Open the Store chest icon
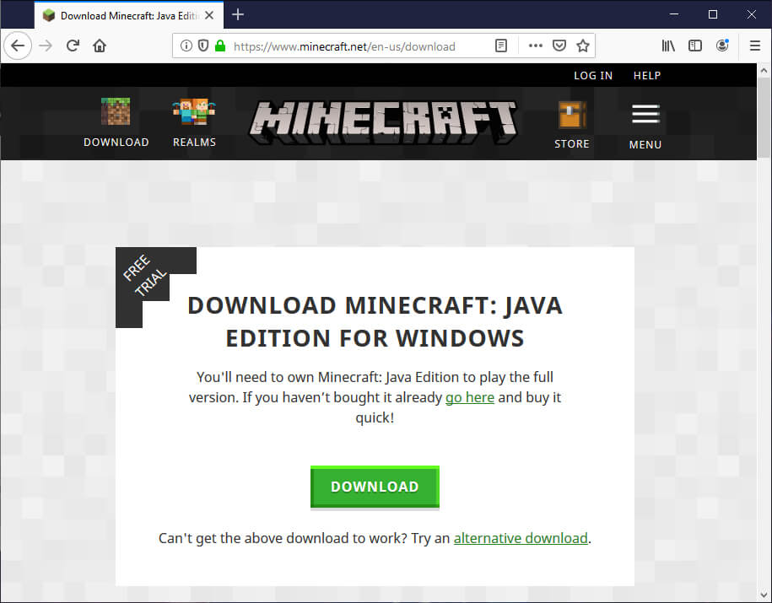The width and height of the screenshot is (772, 603). (572, 115)
